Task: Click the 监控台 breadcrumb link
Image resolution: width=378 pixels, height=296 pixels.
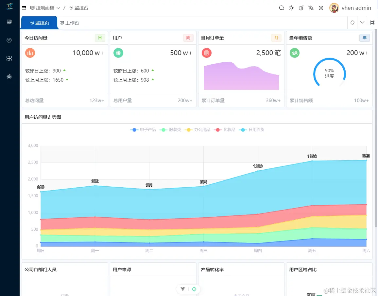Action: pyautogui.click(x=78, y=8)
